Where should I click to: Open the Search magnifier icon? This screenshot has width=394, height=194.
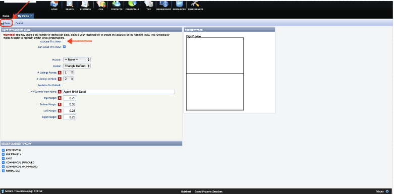[70, 4]
